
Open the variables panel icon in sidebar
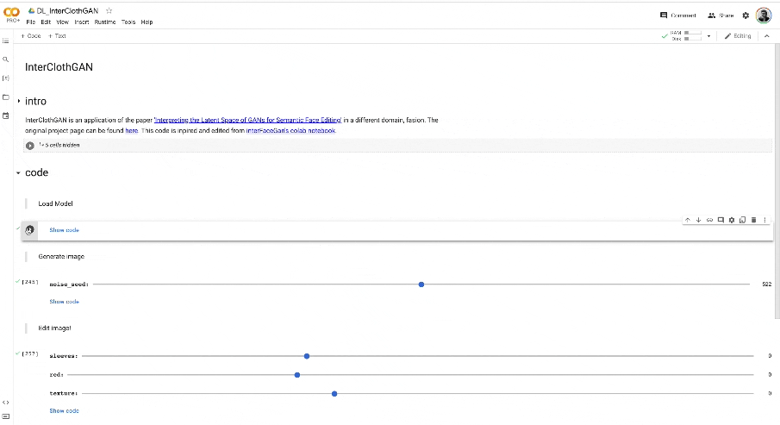click(6, 78)
